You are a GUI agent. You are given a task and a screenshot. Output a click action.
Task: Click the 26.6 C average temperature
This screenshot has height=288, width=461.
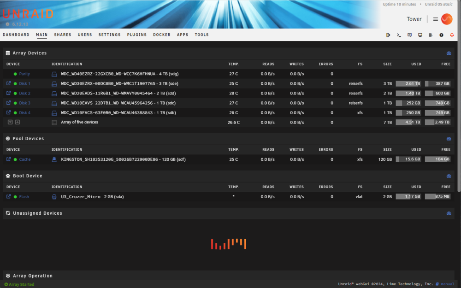(x=234, y=123)
